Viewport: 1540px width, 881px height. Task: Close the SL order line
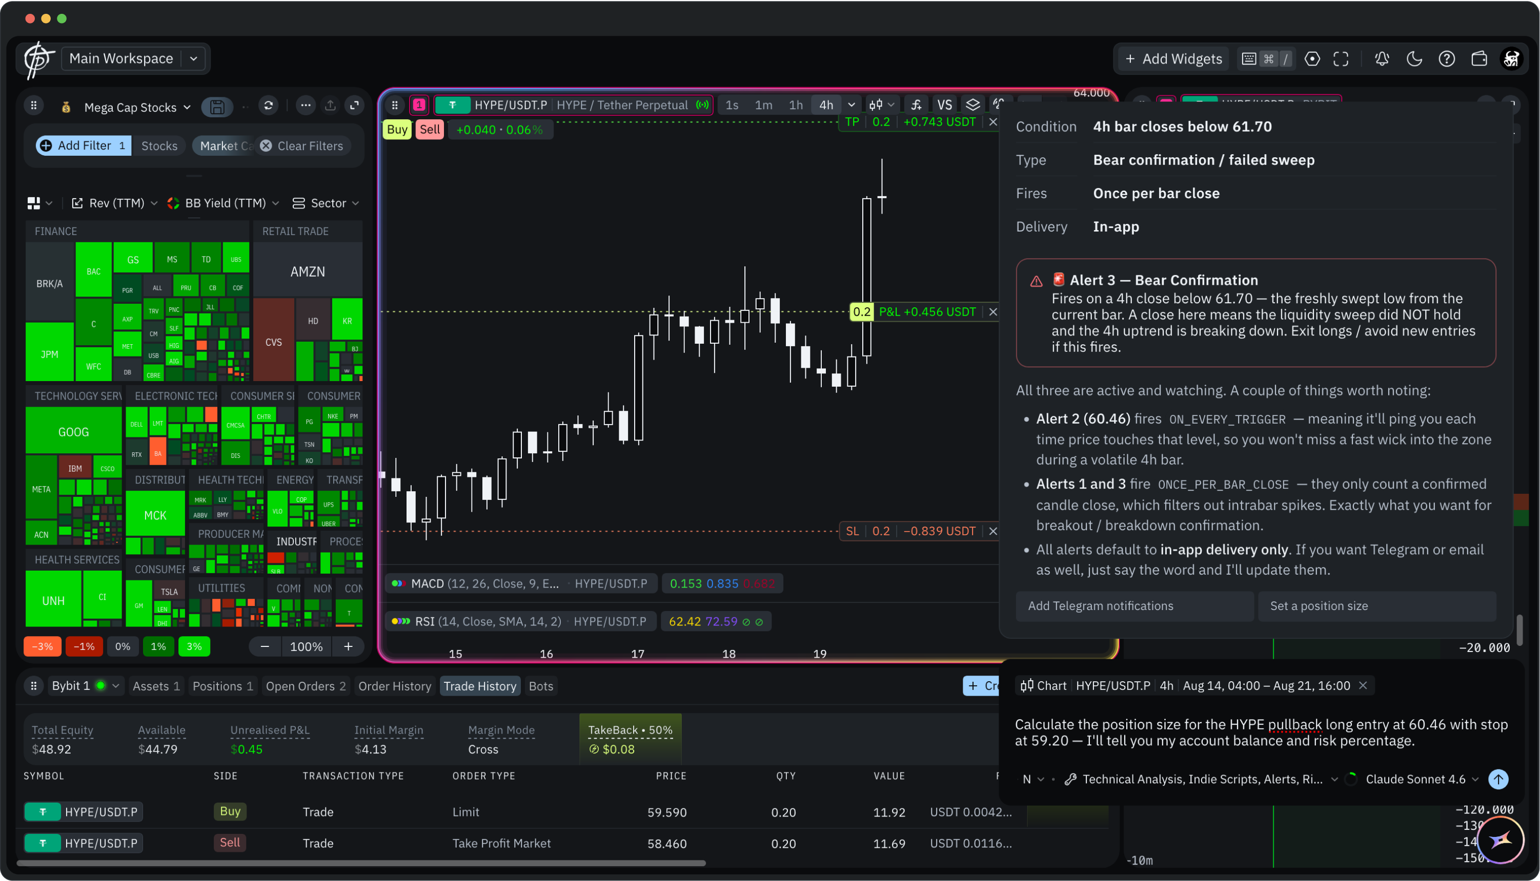(993, 531)
